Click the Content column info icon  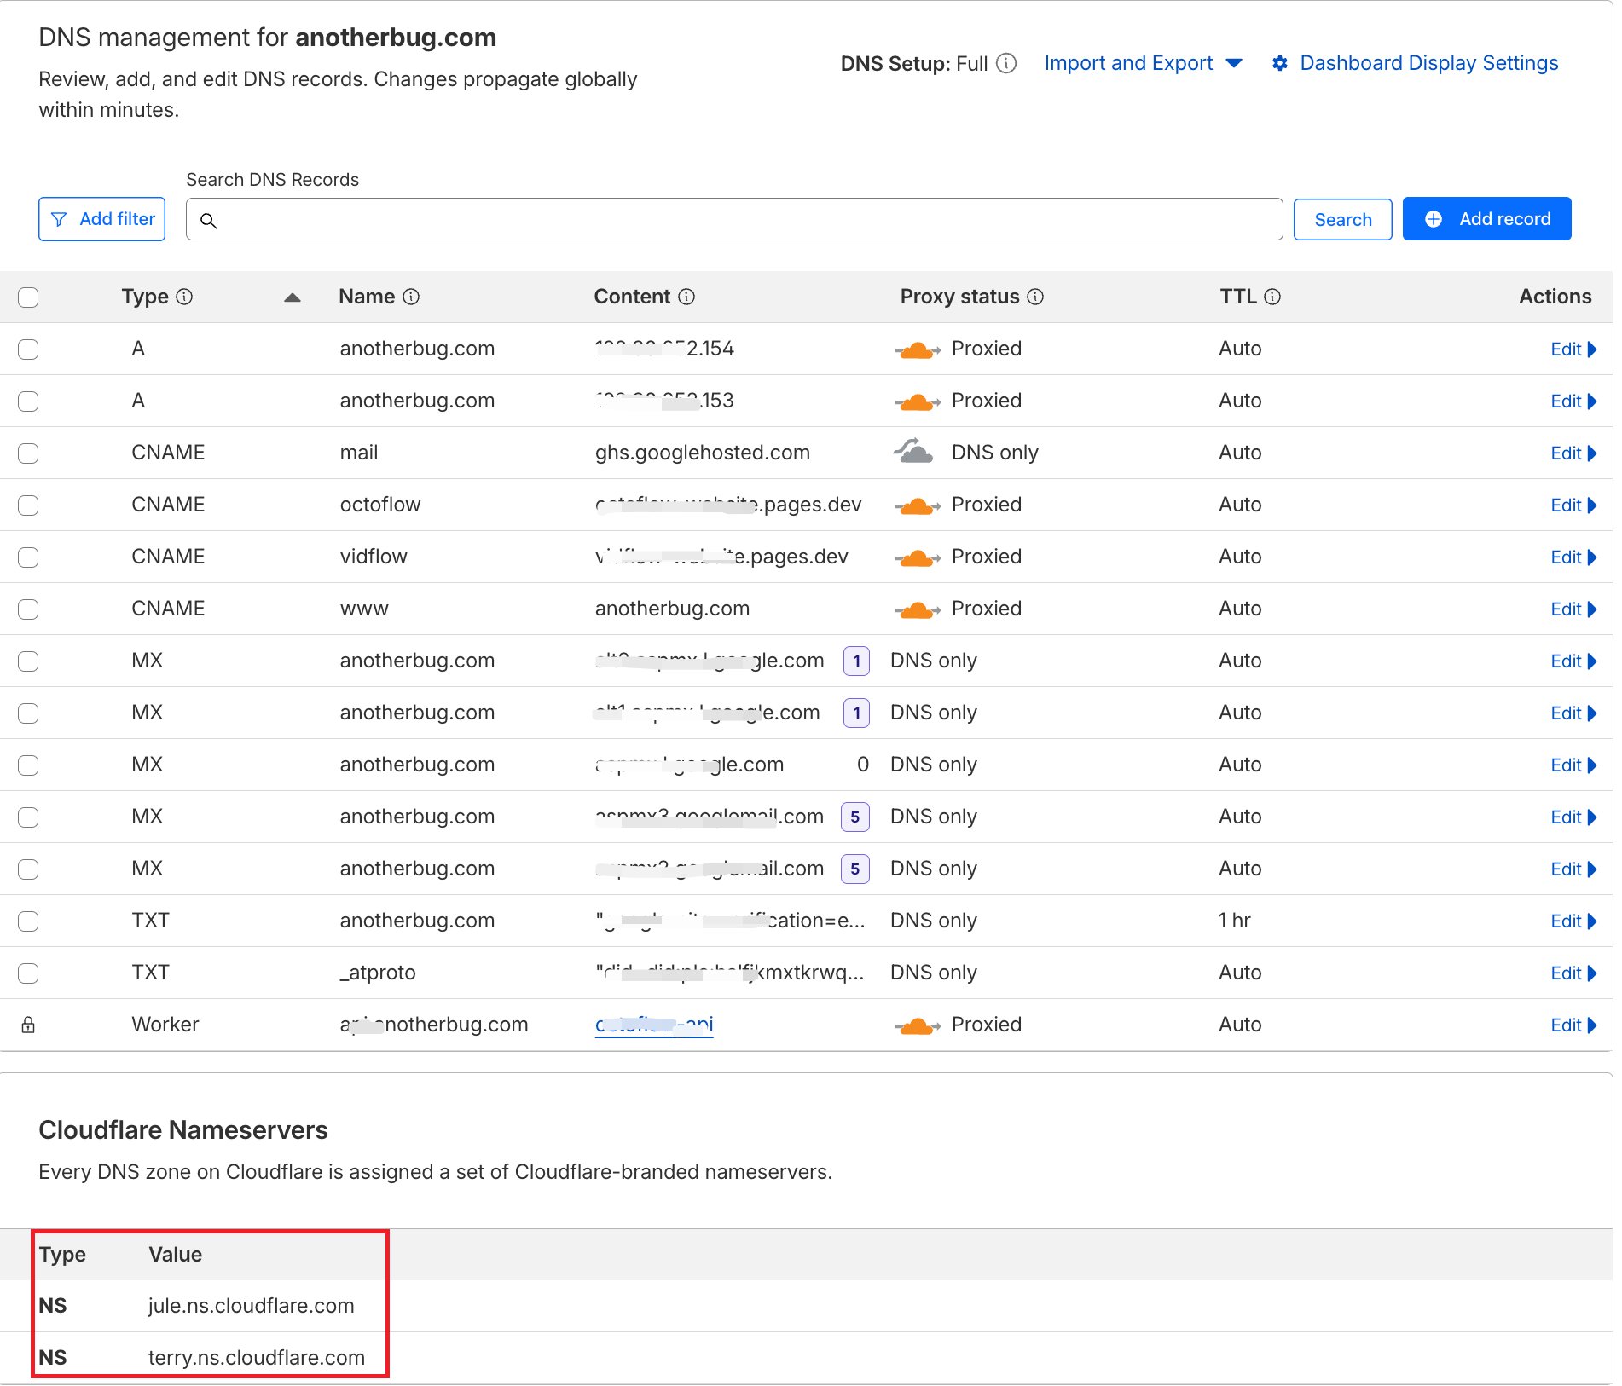point(686,297)
